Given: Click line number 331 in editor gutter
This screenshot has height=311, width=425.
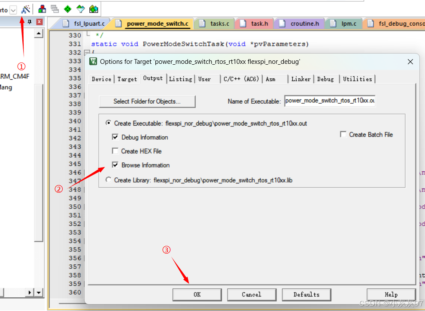Looking at the screenshot, I should coord(75,44).
